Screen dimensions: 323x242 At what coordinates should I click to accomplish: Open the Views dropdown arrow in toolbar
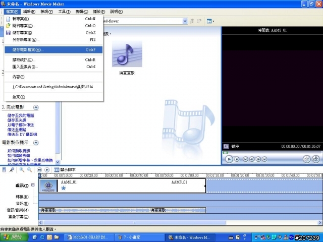tap(213, 21)
